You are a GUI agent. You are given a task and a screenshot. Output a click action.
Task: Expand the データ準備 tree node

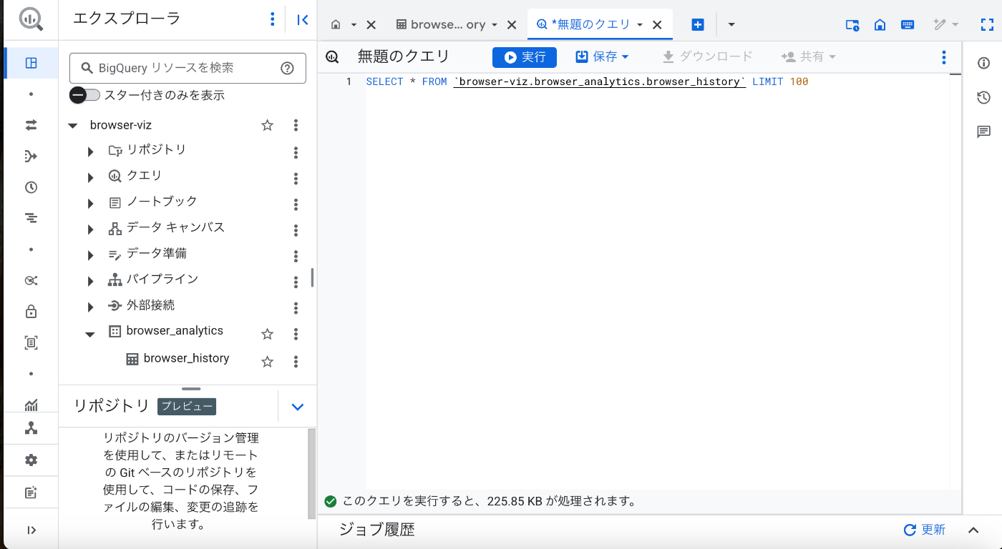(x=90, y=255)
